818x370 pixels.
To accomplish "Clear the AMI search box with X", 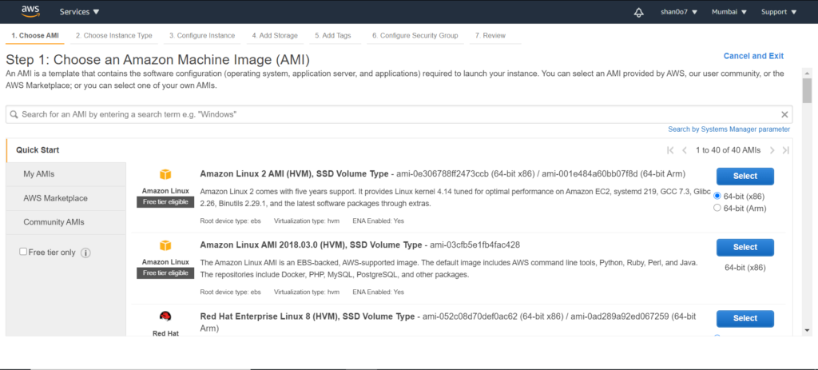I will 784,114.
